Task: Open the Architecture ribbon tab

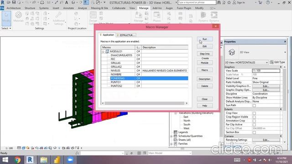Action: point(13,8)
